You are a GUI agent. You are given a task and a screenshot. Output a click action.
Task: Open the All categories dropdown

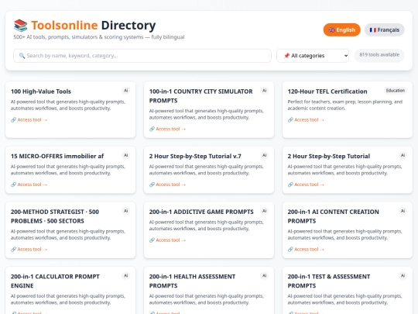coord(313,56)
